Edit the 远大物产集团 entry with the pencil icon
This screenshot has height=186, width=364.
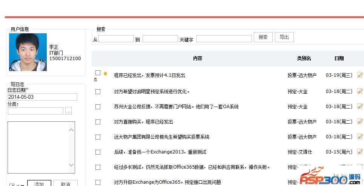click(x=360, y=137)
